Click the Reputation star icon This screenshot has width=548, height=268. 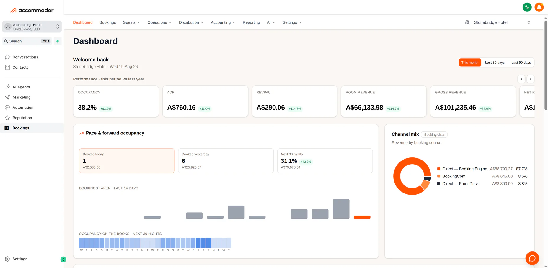(7, 118)
